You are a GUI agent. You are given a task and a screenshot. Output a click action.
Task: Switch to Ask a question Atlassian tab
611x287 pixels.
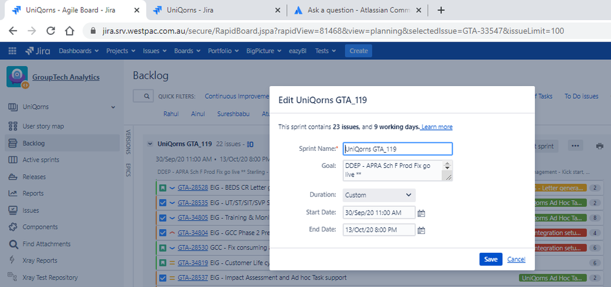358,10
